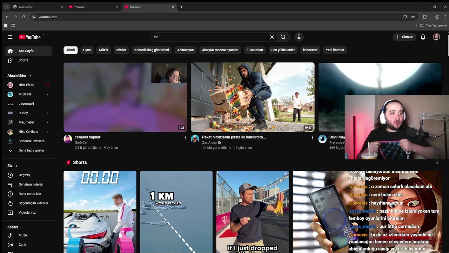Open Videolarınız in the sidebar

pos(28,213)
